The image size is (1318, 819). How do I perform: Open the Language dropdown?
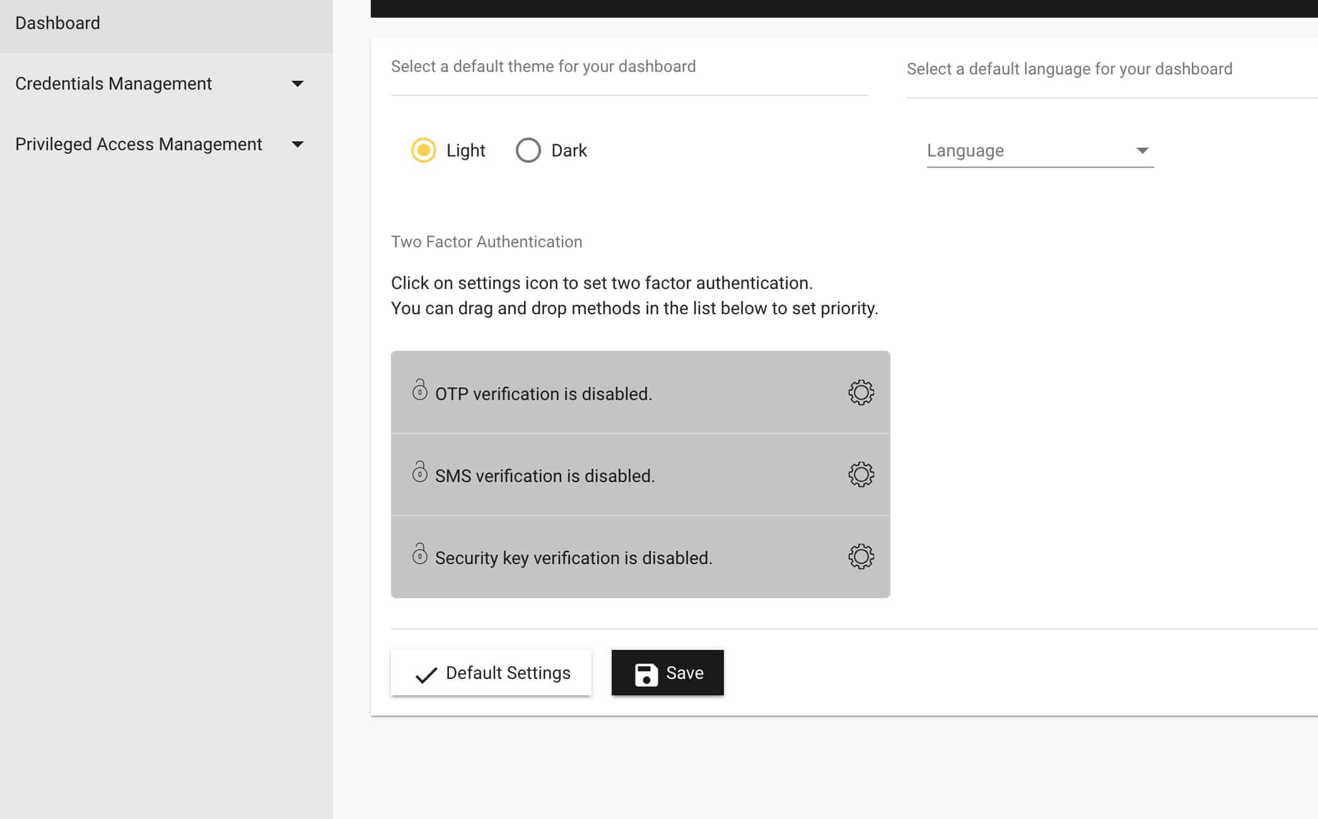1039,150
